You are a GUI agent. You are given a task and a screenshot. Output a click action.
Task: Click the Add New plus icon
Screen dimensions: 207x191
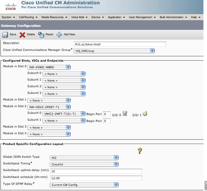[59, 35]
